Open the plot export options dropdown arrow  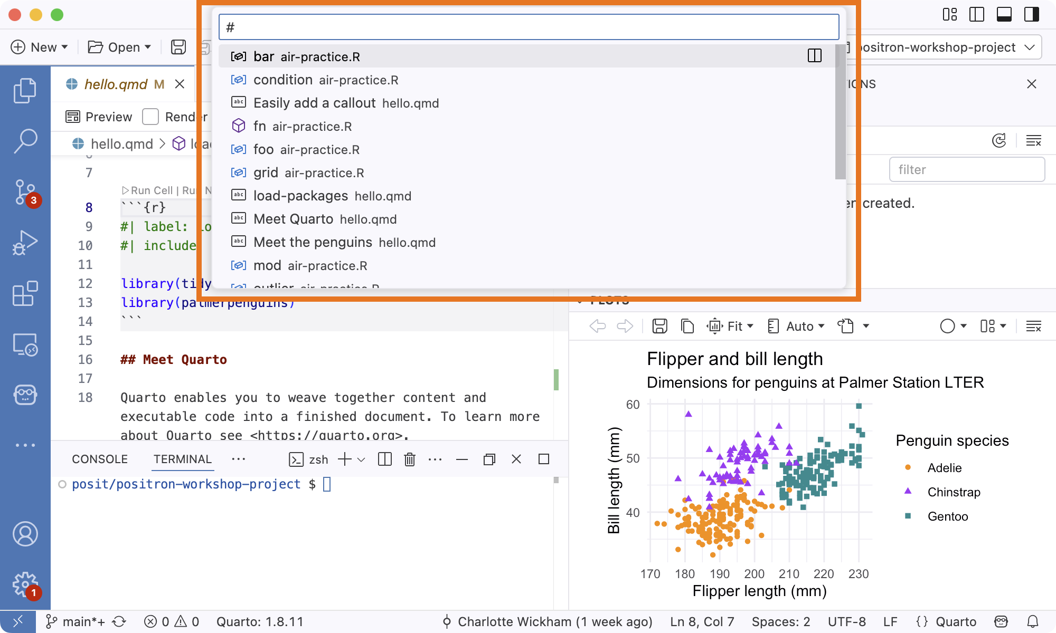[x=866, y=326]
